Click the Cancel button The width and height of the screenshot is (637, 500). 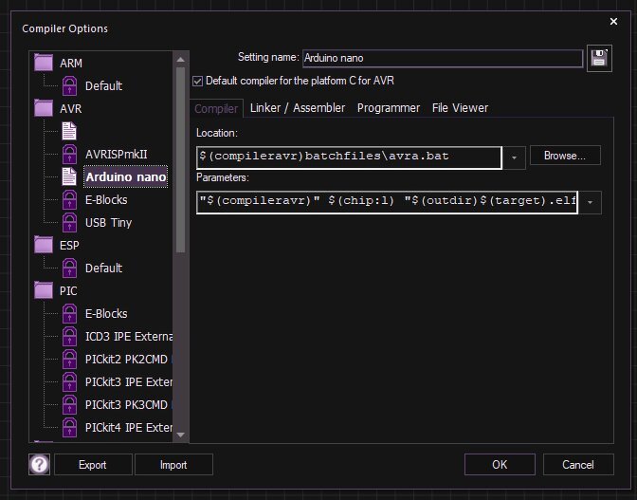pos(578,465)
